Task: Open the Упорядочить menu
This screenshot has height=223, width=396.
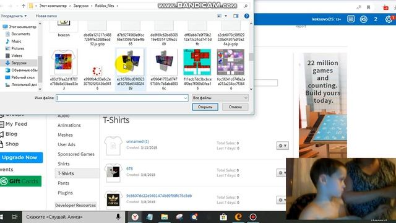Action: click(x=14, y=16)
